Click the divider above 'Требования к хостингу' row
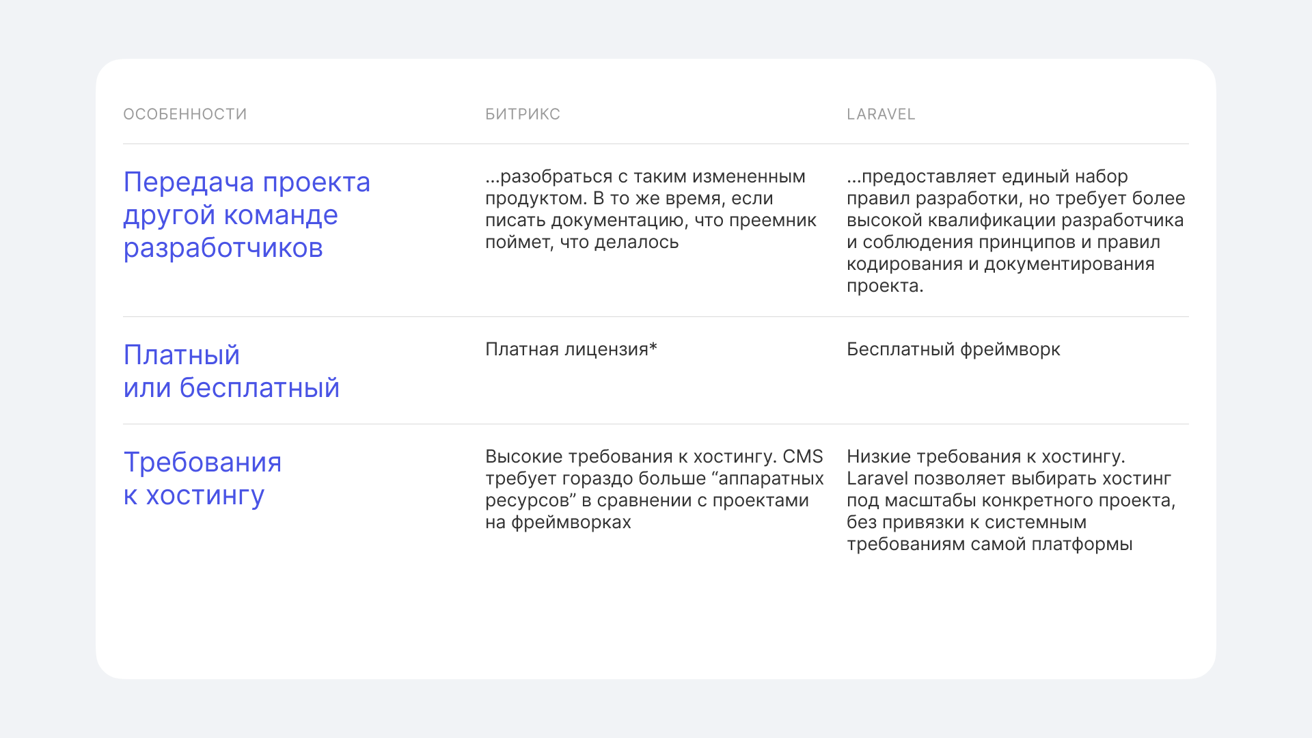This screenshot has width=1312, height=738. [656, 424]
